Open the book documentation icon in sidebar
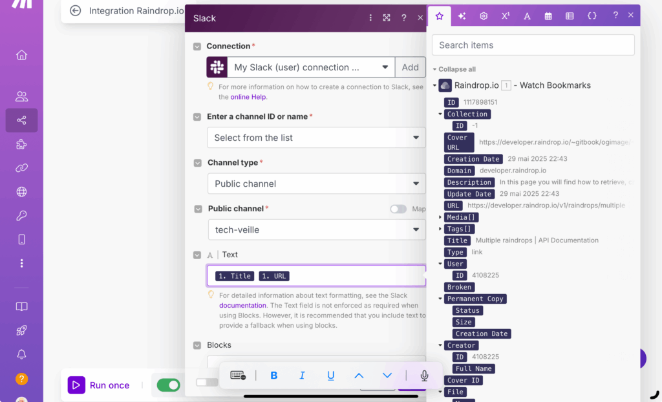This screenshot has height=402, width=662. [21, 306]
